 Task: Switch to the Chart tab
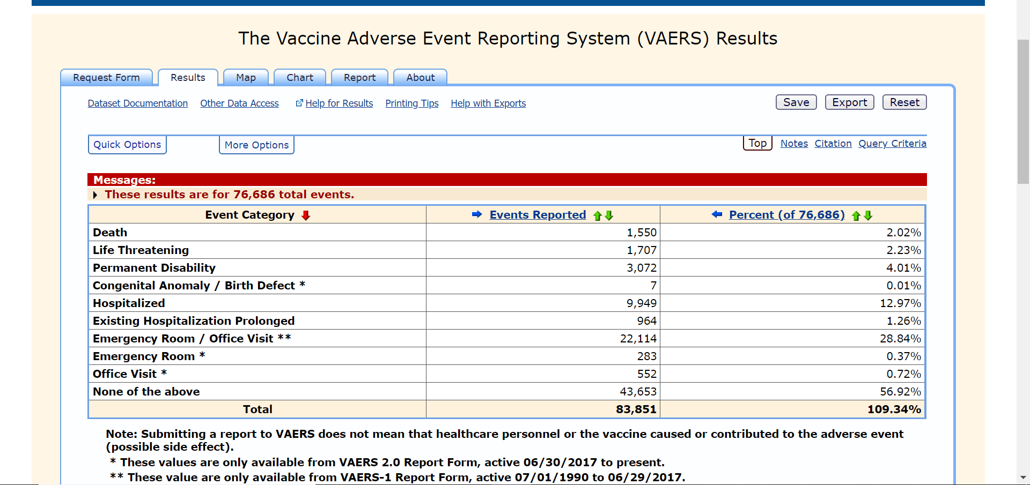pyautogui.click(x=299, y=78)
